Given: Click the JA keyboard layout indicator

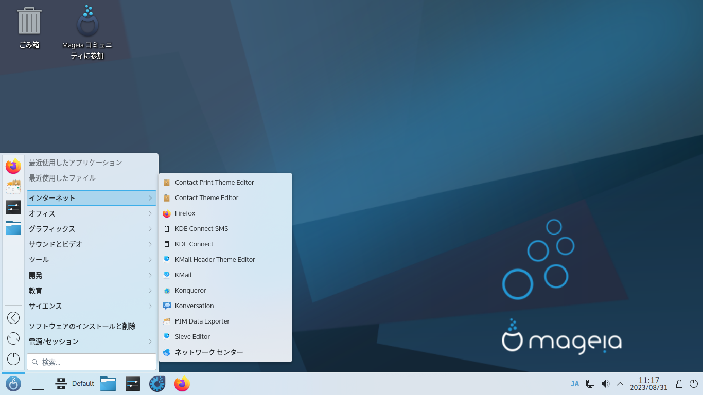Looking at the screenshot, I should [x=575, y=384].
